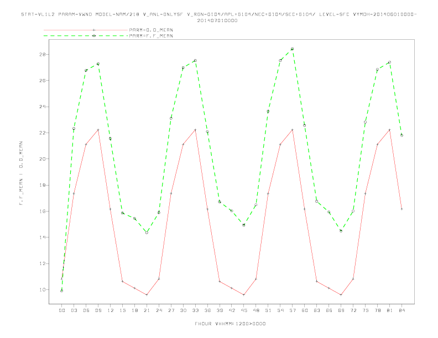
Task: Click x-axis tick label 06
Action: [x=86, y=310]
